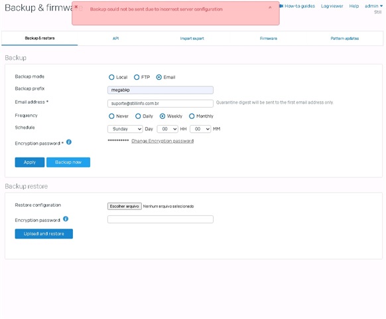Image resolution: width=386 pixels, height=319 pixels.
Task: Set frequency to Daily
Action: click(x=138, y=116)
